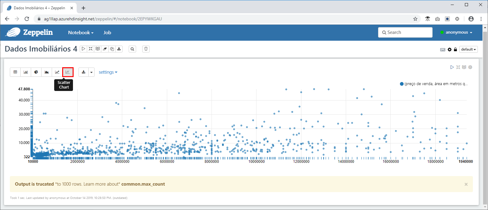Expand chart settings dropdown

tap(108, 72)
